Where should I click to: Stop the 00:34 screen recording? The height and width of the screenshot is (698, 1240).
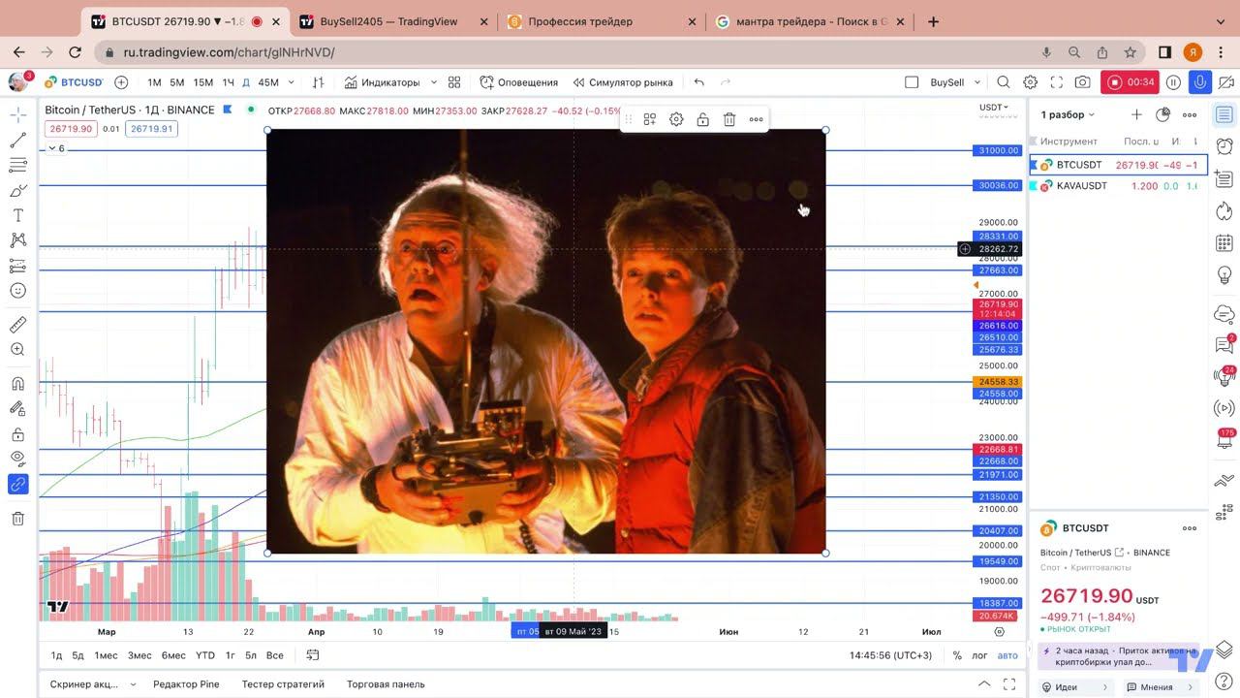(1131, 82)
